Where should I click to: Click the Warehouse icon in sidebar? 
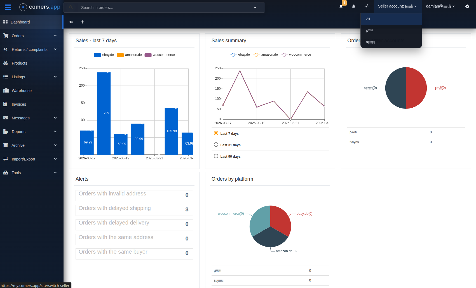pyautogui.click(x=6, y=91)
